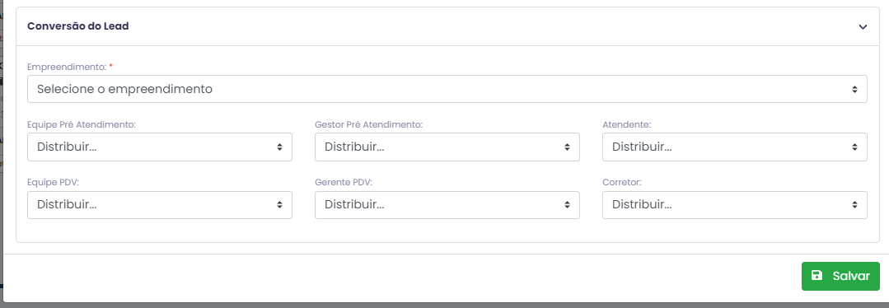The image size is (889, 308).
Task: Click the up-down arrows in Gerente PDV
Action: (x=567, y=205)
